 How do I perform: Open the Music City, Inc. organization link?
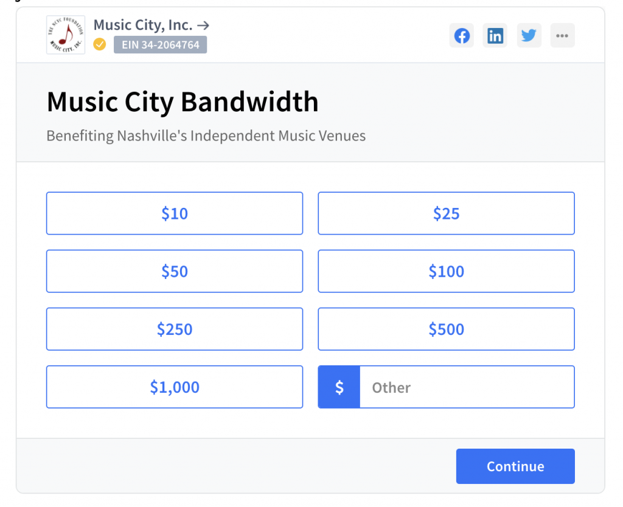(151, 25)
